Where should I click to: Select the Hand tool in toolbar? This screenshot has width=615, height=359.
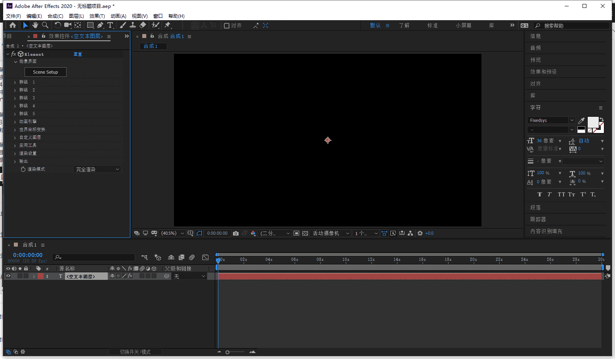tap(35, 25)
